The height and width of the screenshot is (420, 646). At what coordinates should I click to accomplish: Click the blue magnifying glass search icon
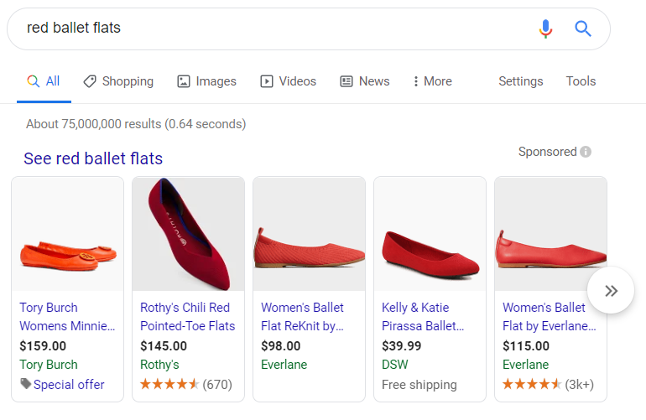tap(583, 29)
